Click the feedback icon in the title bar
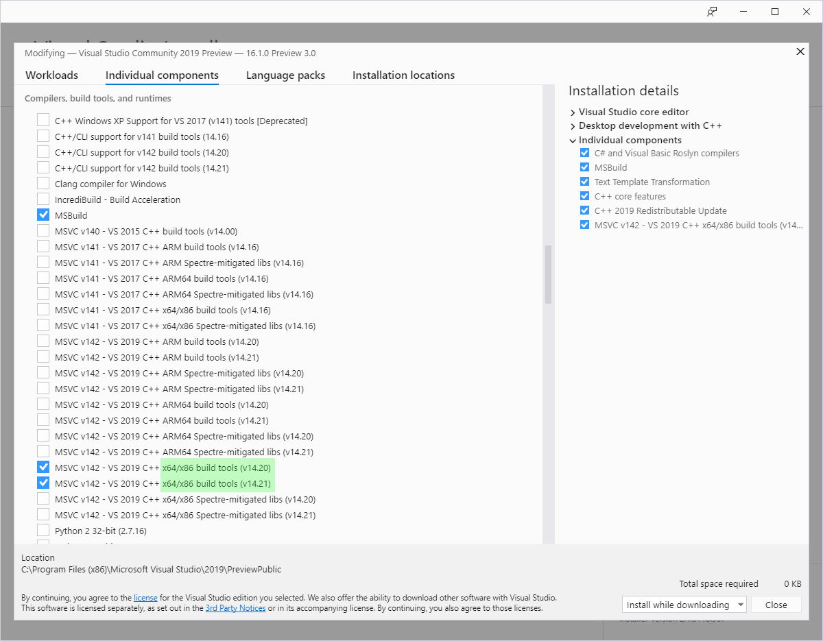Viewport: 823px width, 641px height. click(x=712, y=12)
